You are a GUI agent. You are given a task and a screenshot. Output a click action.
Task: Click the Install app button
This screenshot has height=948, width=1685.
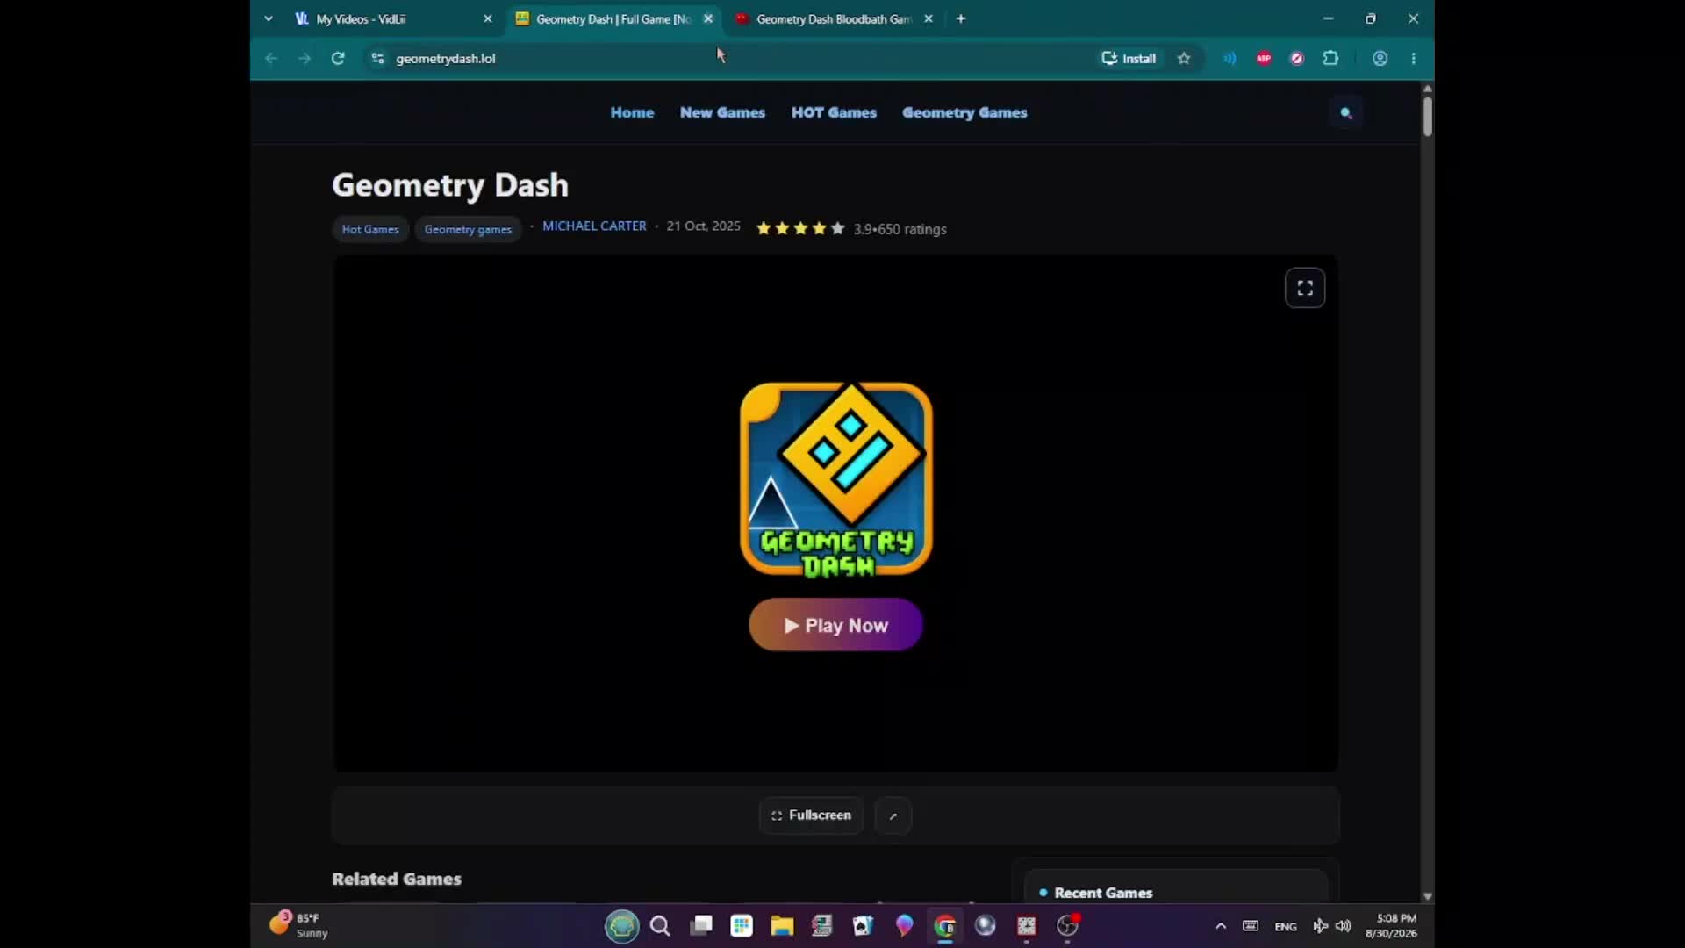pos(1129,58)
